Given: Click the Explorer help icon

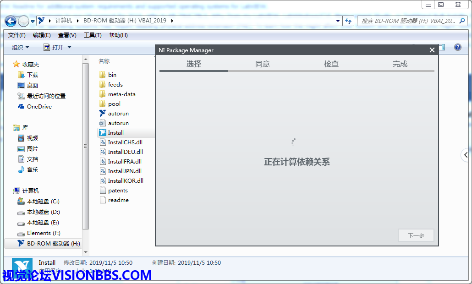Looking at the screenshot, I should (457, 47).
